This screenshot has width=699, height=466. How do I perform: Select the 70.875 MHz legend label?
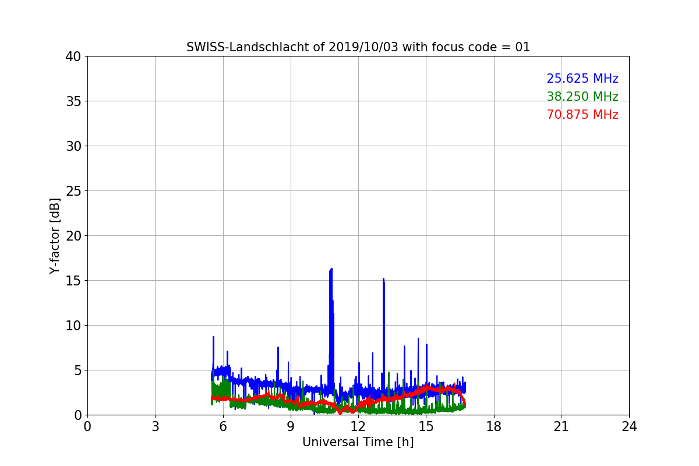[x=582, y=115]
